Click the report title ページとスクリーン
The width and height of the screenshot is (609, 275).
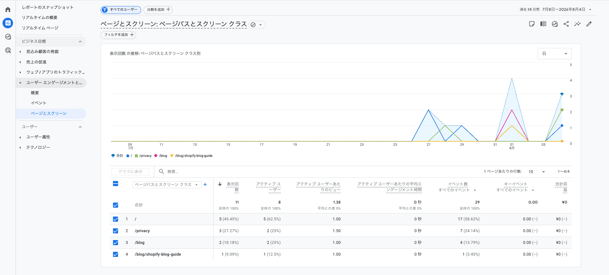[x=174, y=24]
